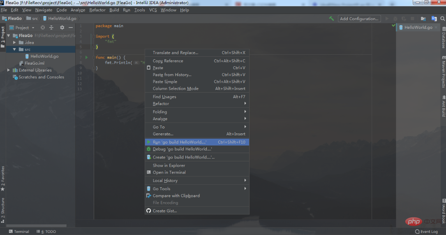The width and height of the screenshot is (446, 235).
Task: Toggle the 6: TODO tool window button
Action: 46,232
